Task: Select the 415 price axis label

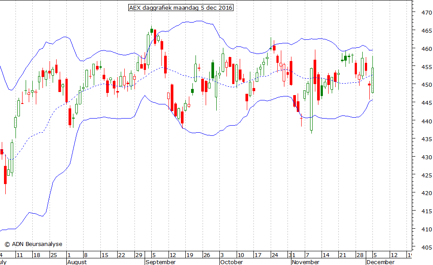Action: (x=427, y=211)
